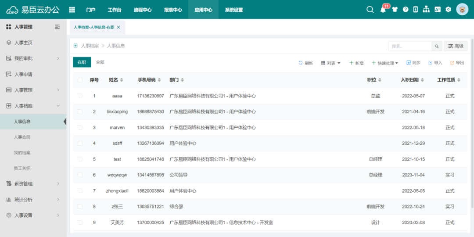Screen dimensions: 474x237
Task: Click the 高级 advanced search button
Action: 455,46
